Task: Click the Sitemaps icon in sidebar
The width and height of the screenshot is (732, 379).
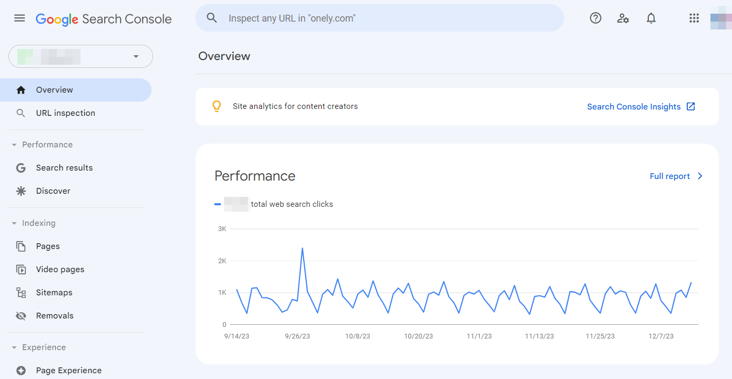Action: click(21, 293)
